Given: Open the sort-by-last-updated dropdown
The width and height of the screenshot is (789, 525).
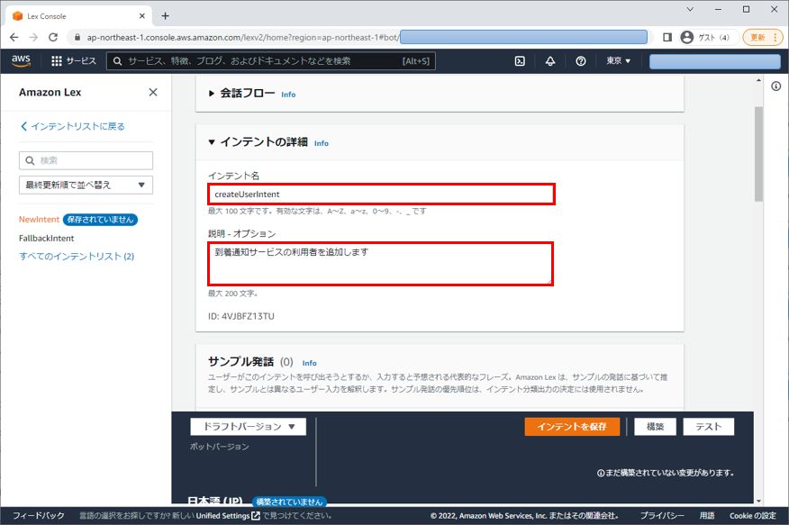Looking at the screenshot, I should [86, 186].
